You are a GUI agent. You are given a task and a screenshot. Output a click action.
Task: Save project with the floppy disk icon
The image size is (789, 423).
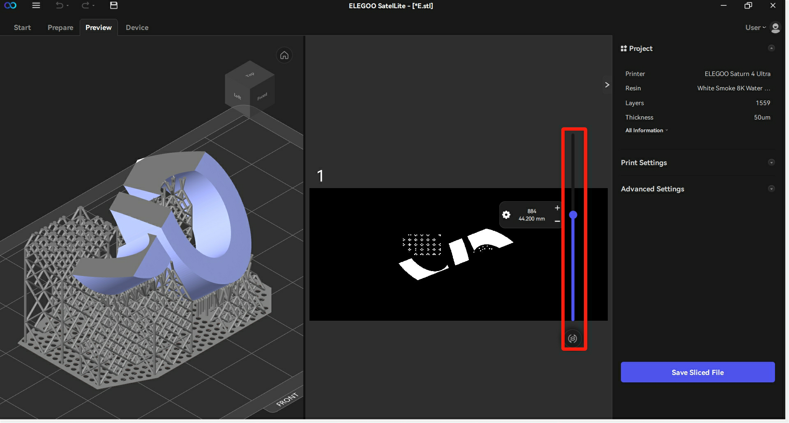pyautogui.click(x=114, y=5)
